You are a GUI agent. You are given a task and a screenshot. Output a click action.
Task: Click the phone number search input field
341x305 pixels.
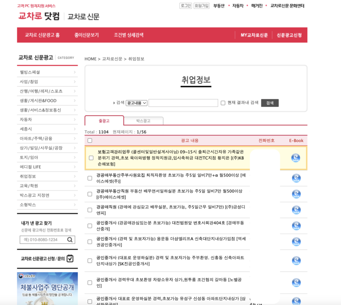click(x=43, y=240)
